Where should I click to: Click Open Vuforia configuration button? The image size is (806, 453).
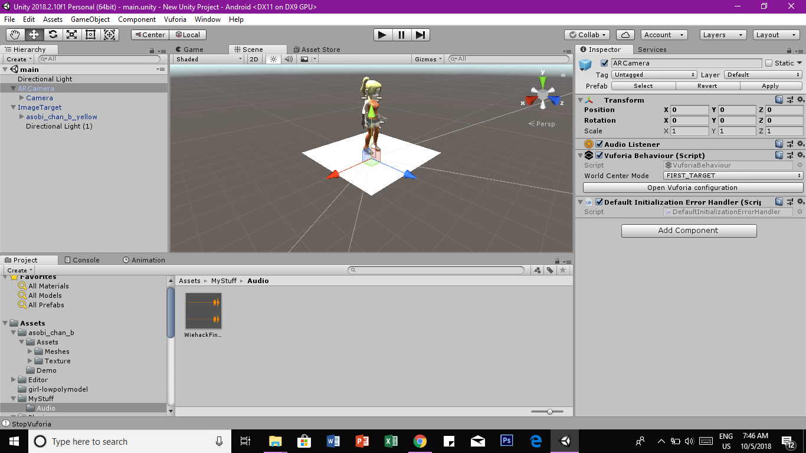coord(693,188)
